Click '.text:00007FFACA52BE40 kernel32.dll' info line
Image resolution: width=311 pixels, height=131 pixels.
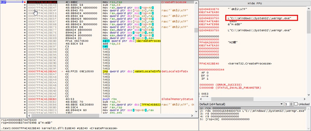pos(59,128)
